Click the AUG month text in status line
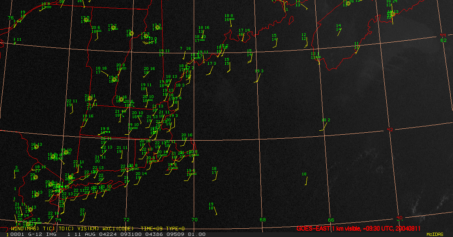This screenshot has width=453, height=237. (90, 234)
